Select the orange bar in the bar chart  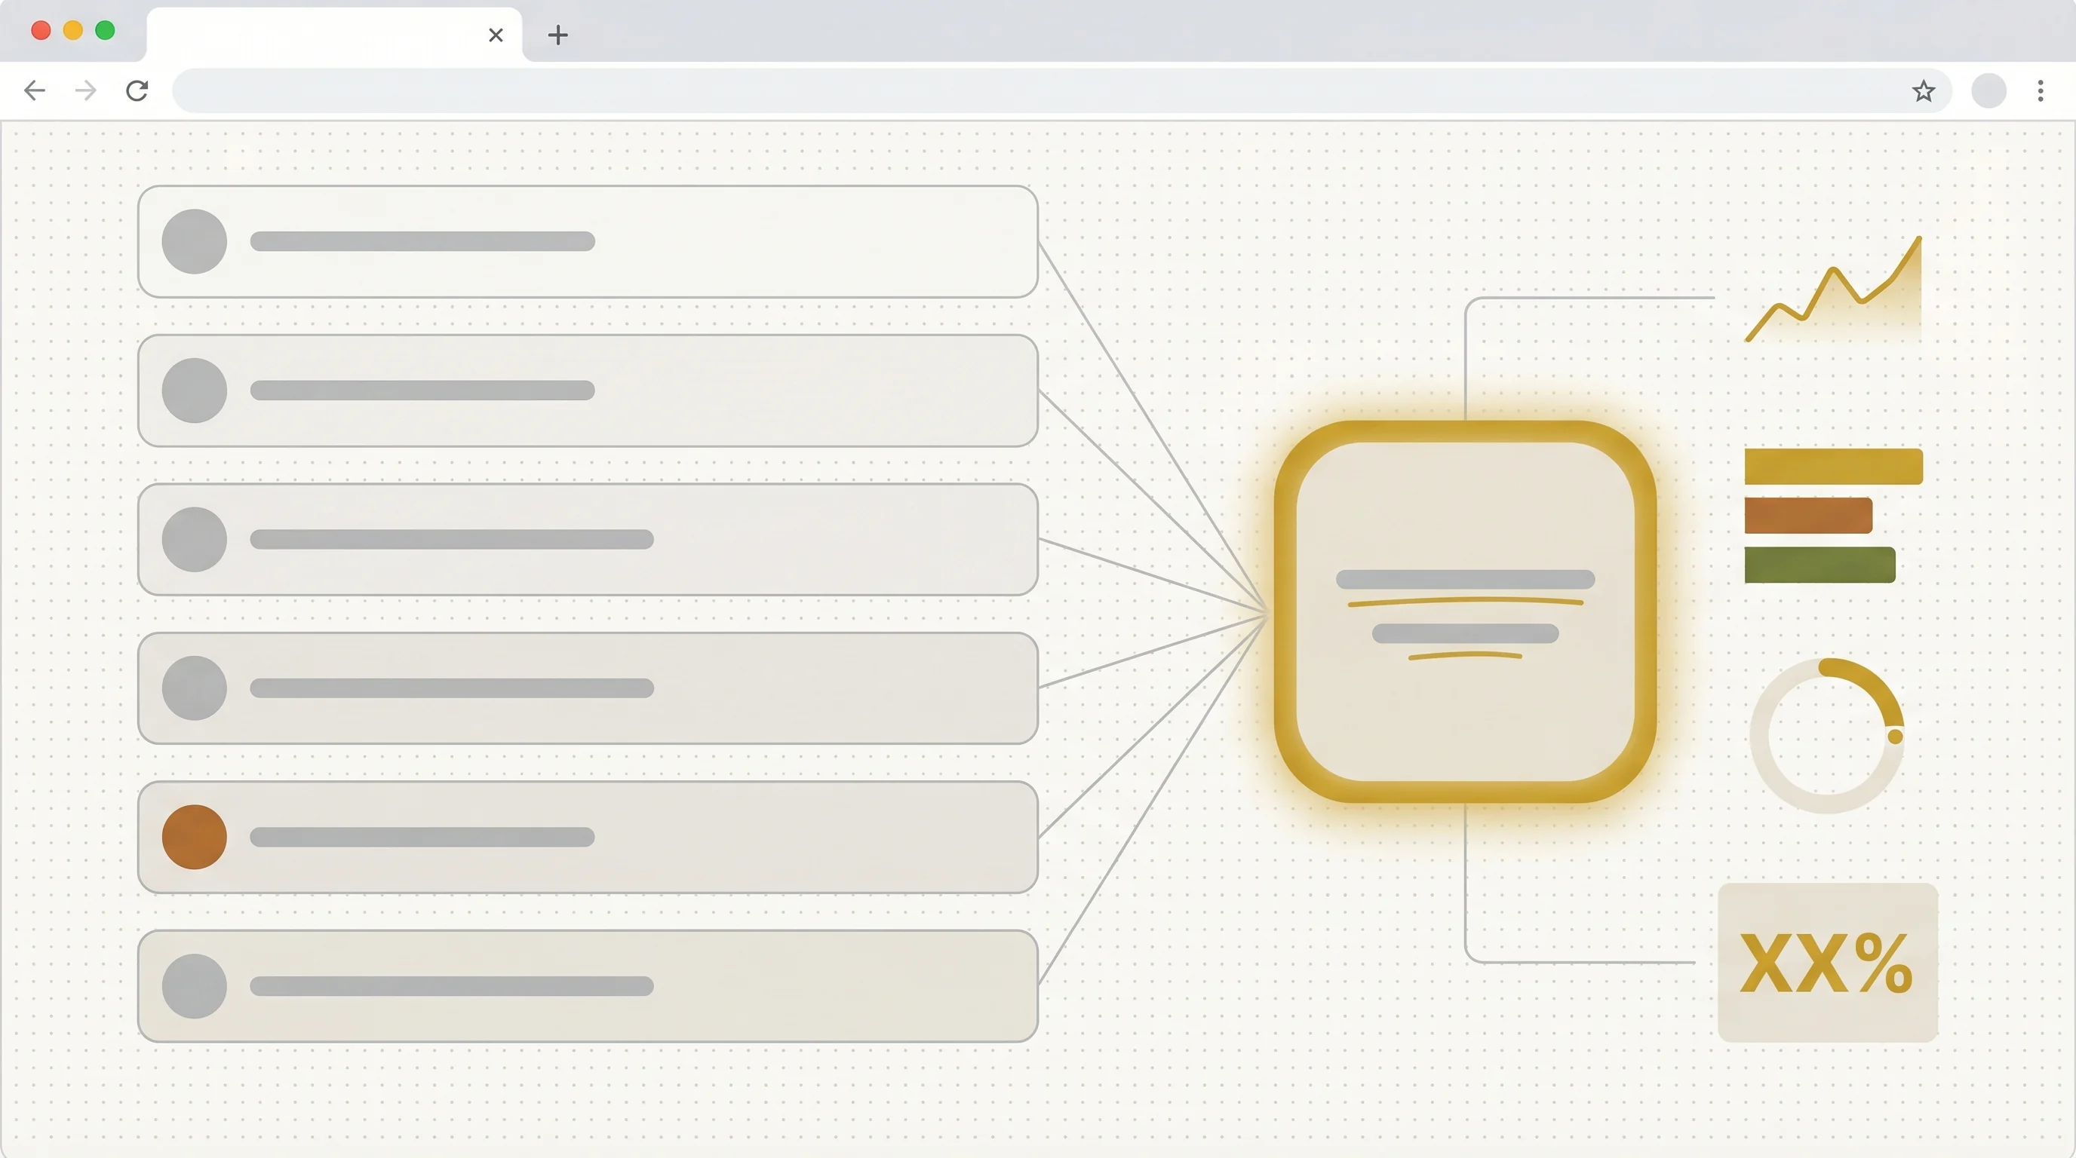click(x=1807, y=516)
